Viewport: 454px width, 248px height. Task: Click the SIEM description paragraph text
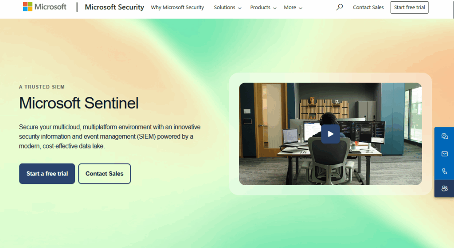[x=110, y=137]
